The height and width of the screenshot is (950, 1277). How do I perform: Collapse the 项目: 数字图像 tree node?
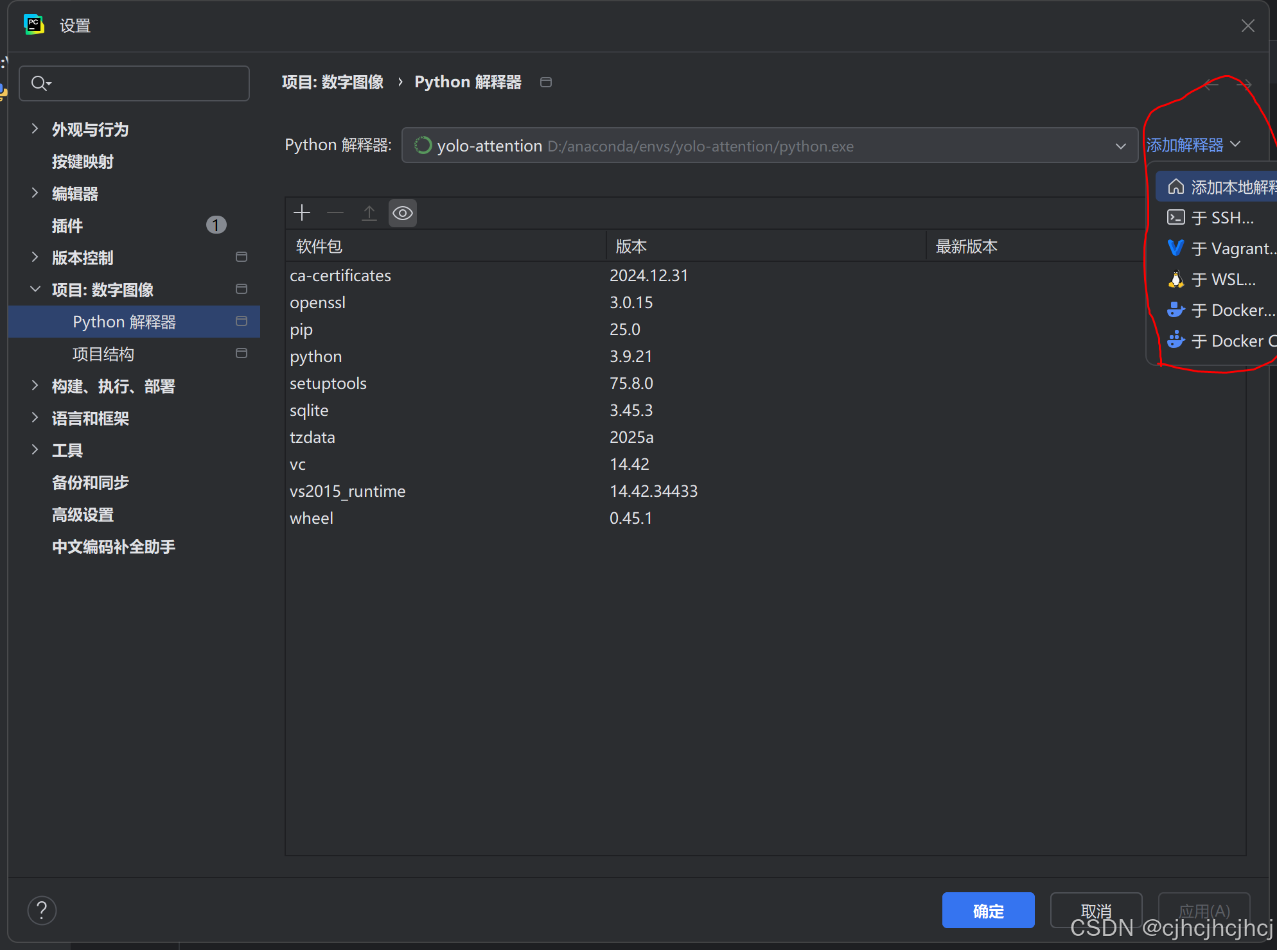tap(35, 289)
